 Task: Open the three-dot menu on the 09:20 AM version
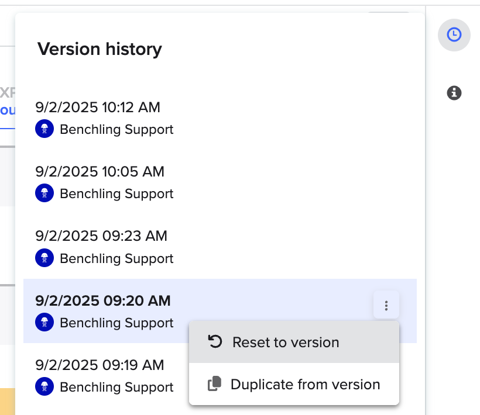pyautogui.click(x=386, y=305)
